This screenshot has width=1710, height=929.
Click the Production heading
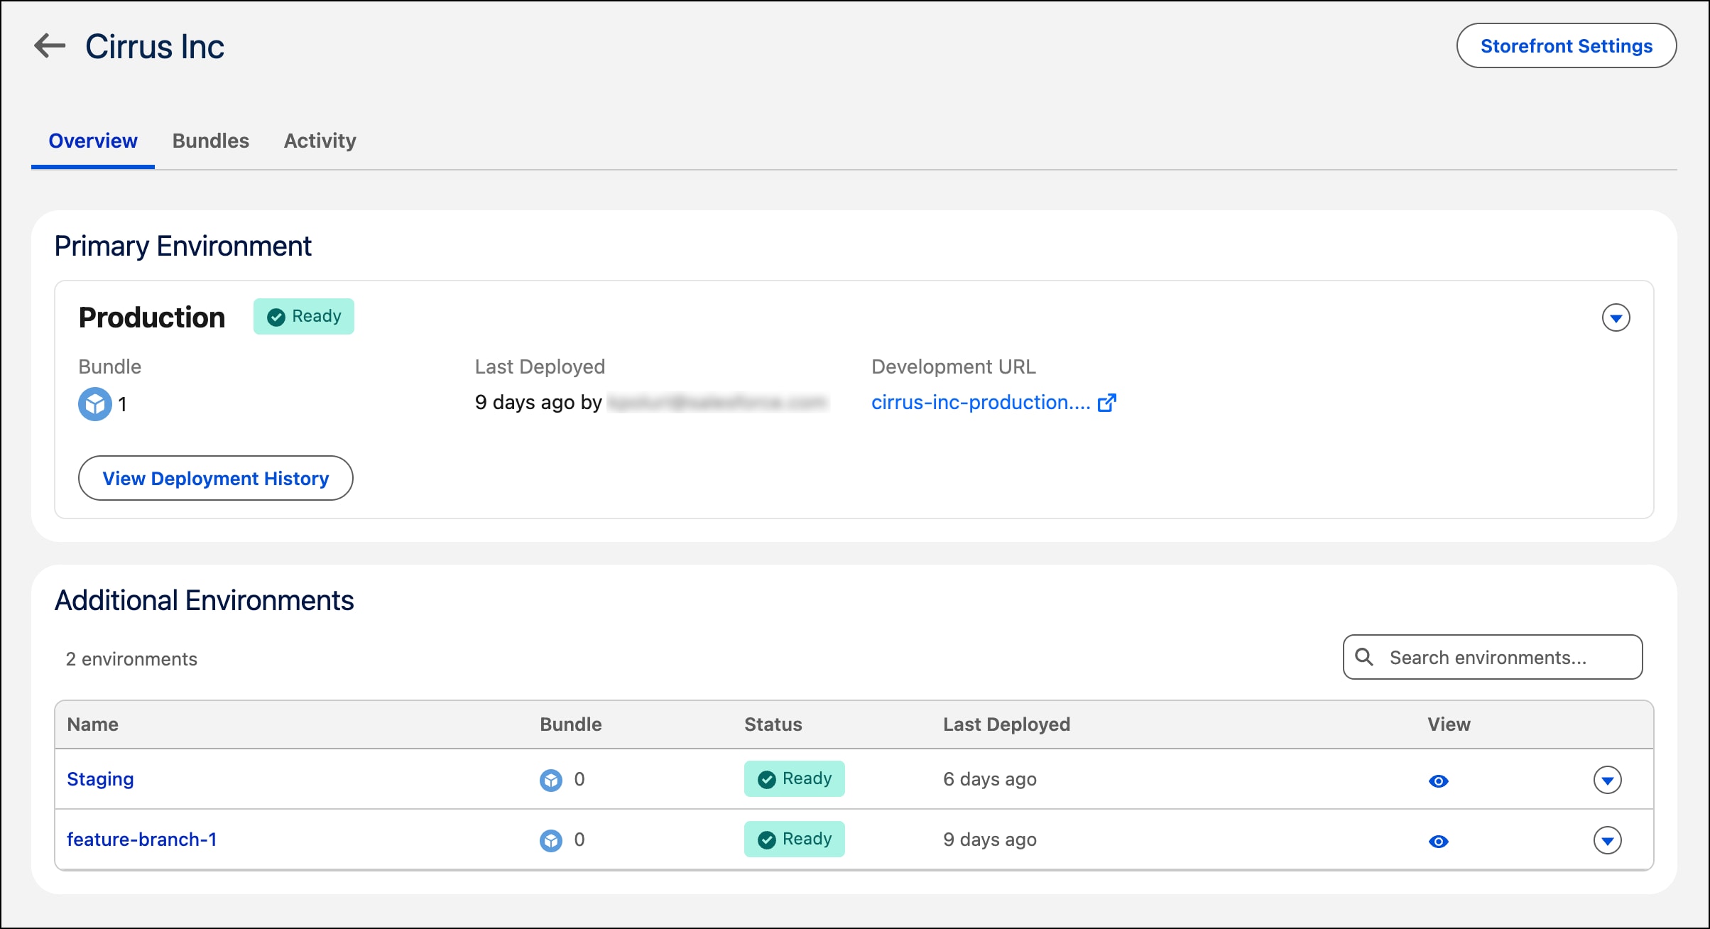(x=152, y=317)
